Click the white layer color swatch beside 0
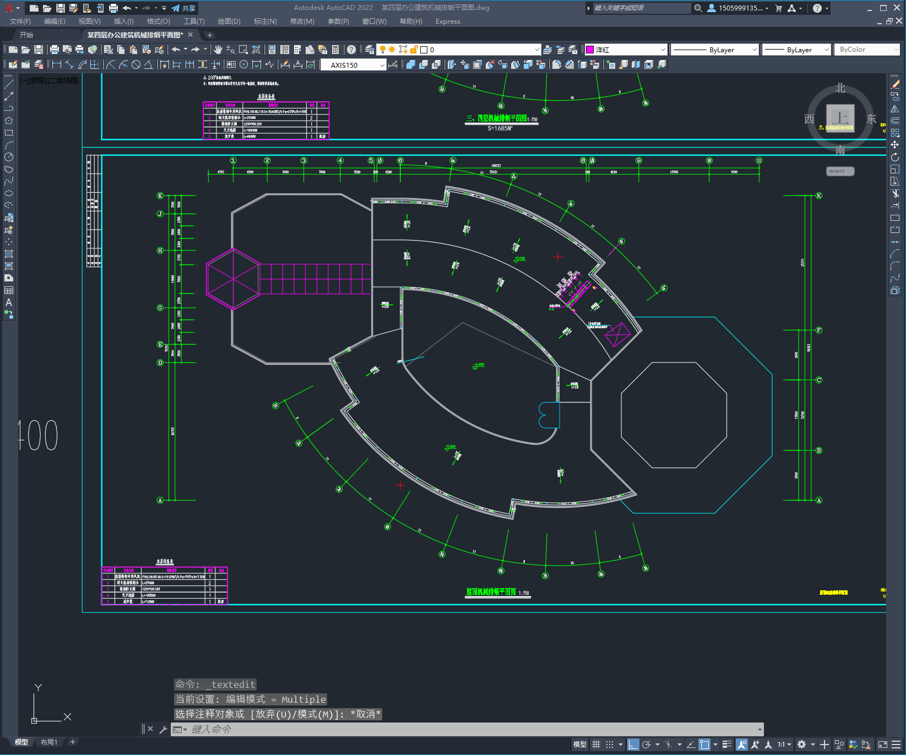906x755 pixels. [424, 50]
